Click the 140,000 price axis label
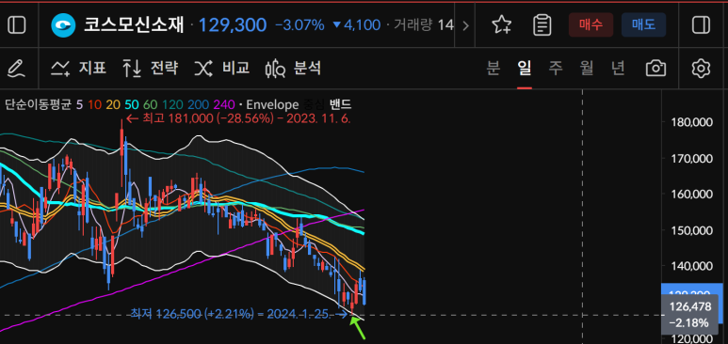 (x=692, y=266)
